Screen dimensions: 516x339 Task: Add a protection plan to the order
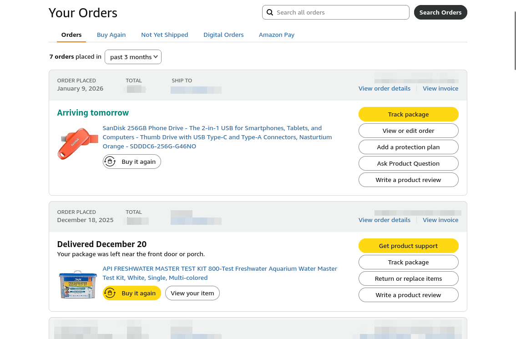408,147
